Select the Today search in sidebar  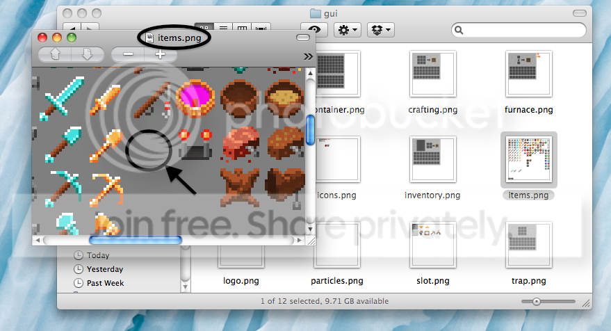pyautogui.click(x=97, y=255)
